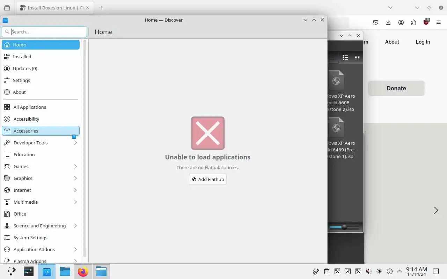
Task: Click the Discover window icon in titlebar
Action: (x=5, y=20)
